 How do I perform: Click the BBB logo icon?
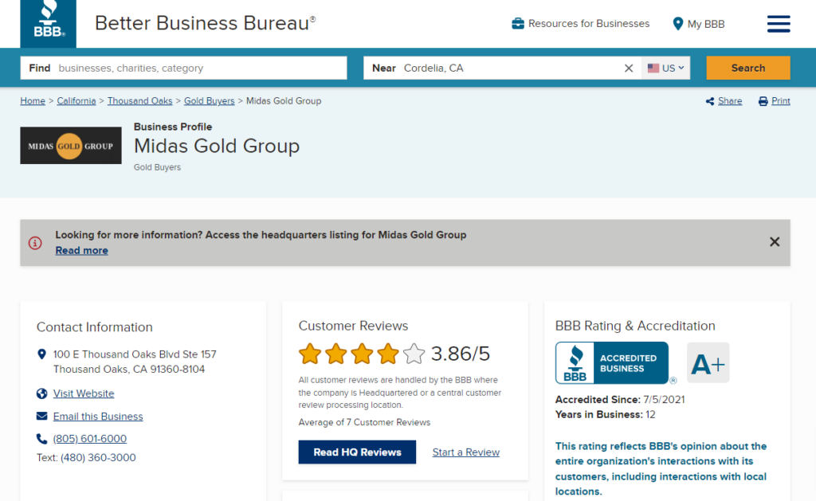point(48,23)
